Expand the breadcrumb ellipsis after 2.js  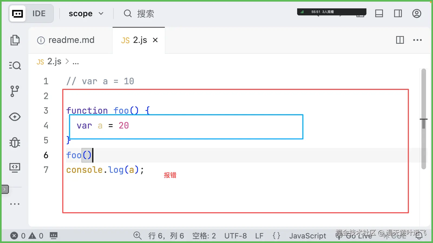coord(76,62)
